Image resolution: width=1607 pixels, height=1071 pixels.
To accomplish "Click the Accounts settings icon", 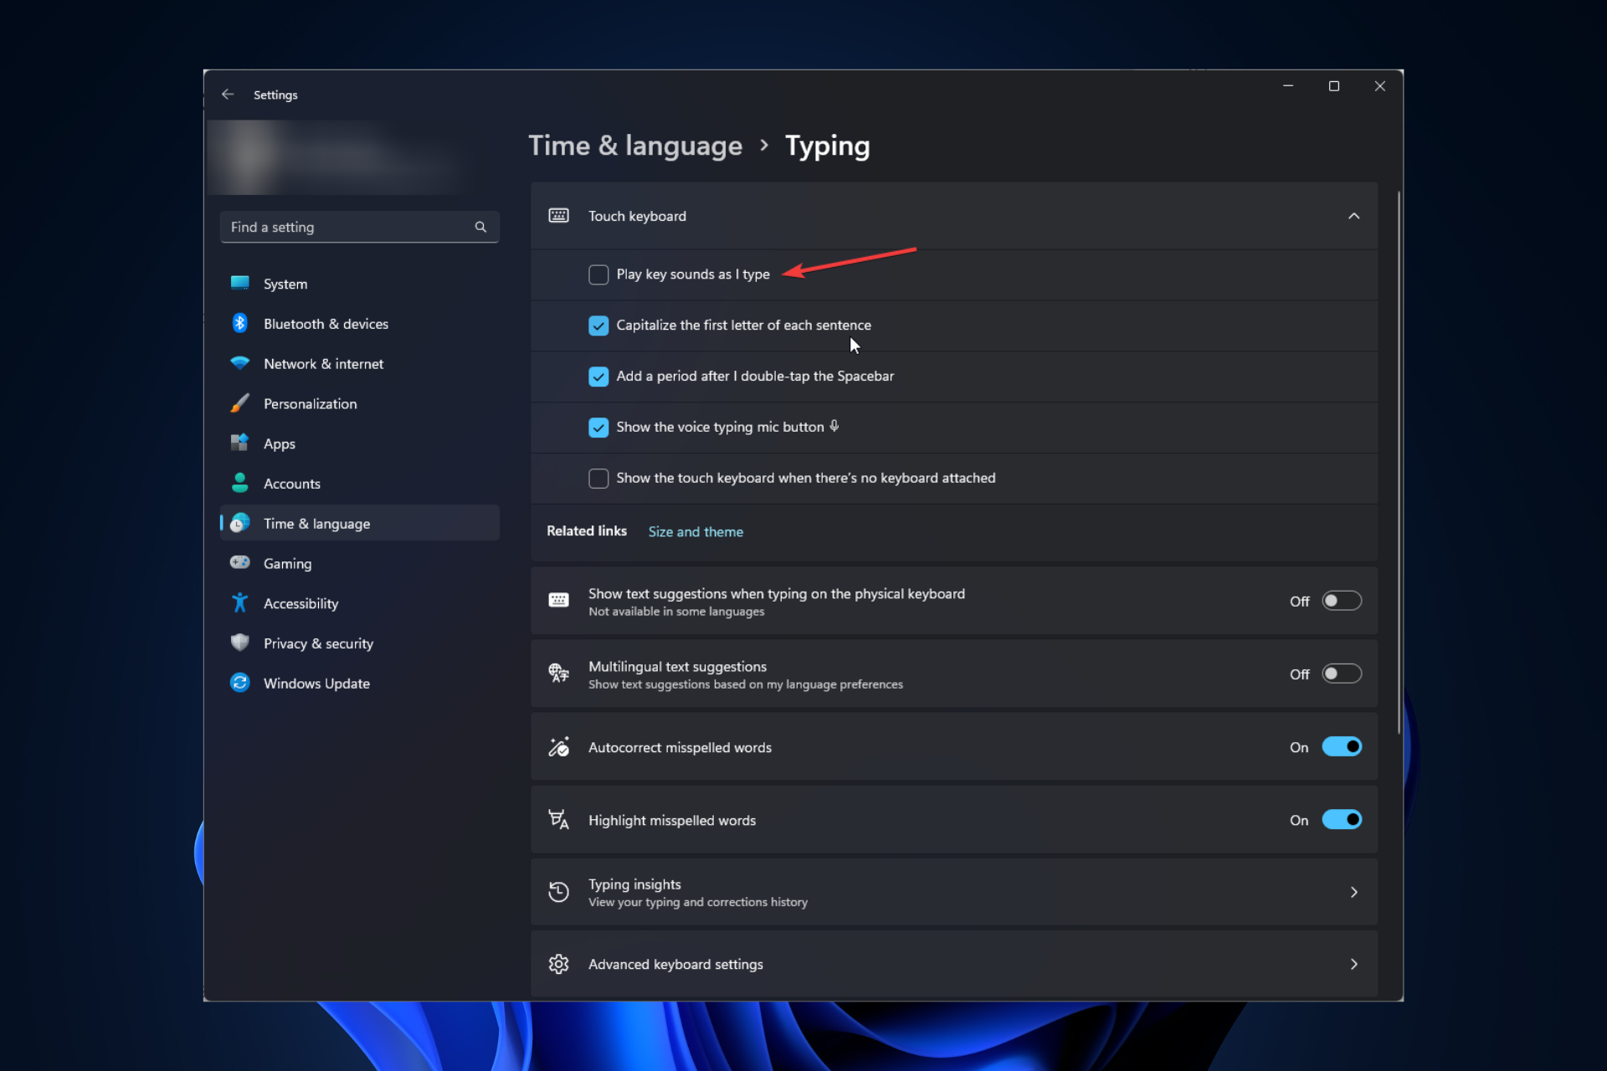I will (x=238, y=483).
